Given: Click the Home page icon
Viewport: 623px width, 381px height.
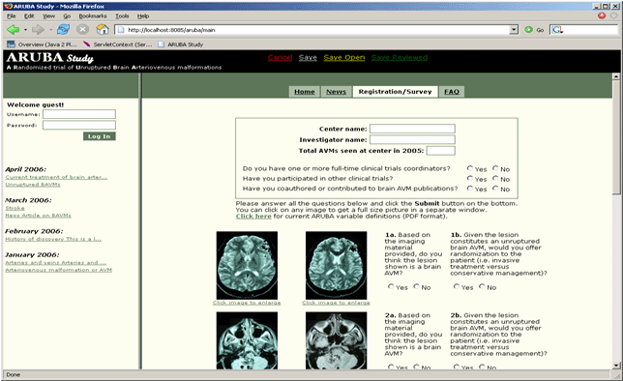Looking at the screenshot, I should [x=103, y=29].
